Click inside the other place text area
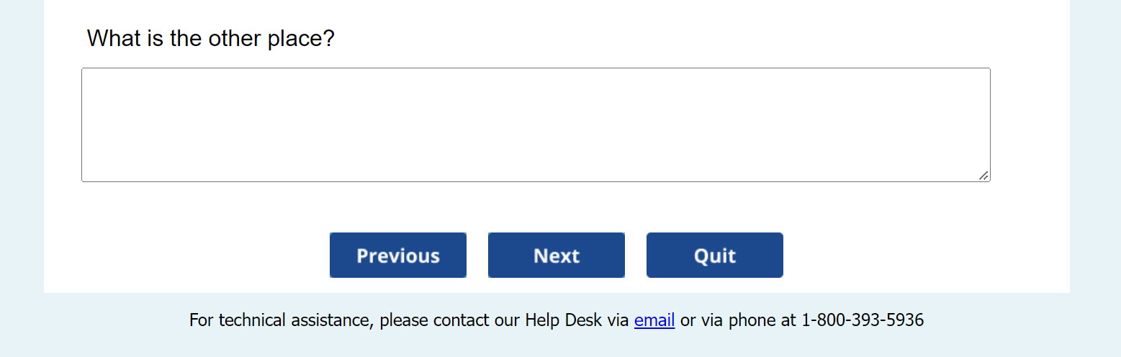1121x357 pixels. tap(535, 125)
